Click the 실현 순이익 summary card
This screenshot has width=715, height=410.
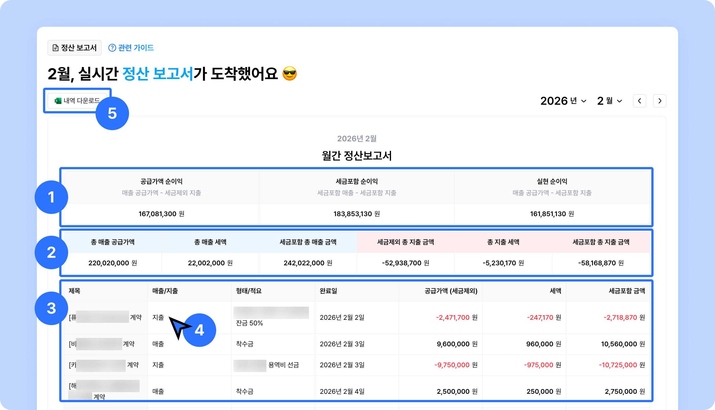pyautogui.click(x=552, y=198)
